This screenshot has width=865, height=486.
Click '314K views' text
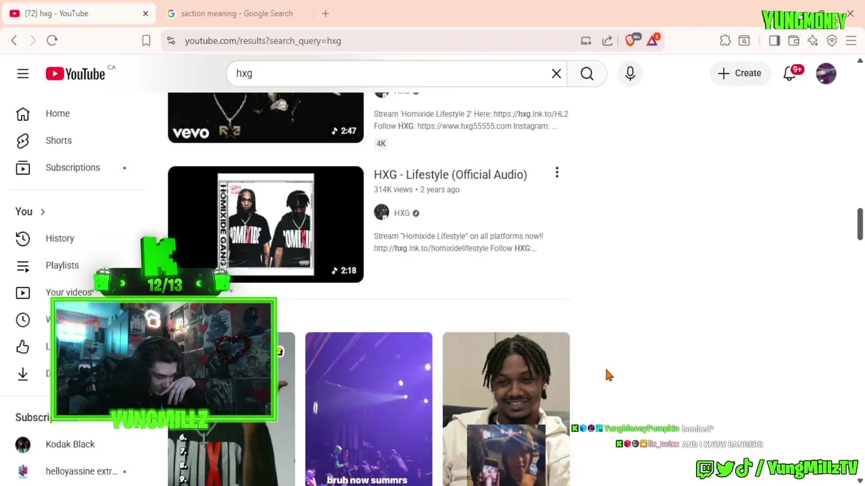click(x=393, y=190)
